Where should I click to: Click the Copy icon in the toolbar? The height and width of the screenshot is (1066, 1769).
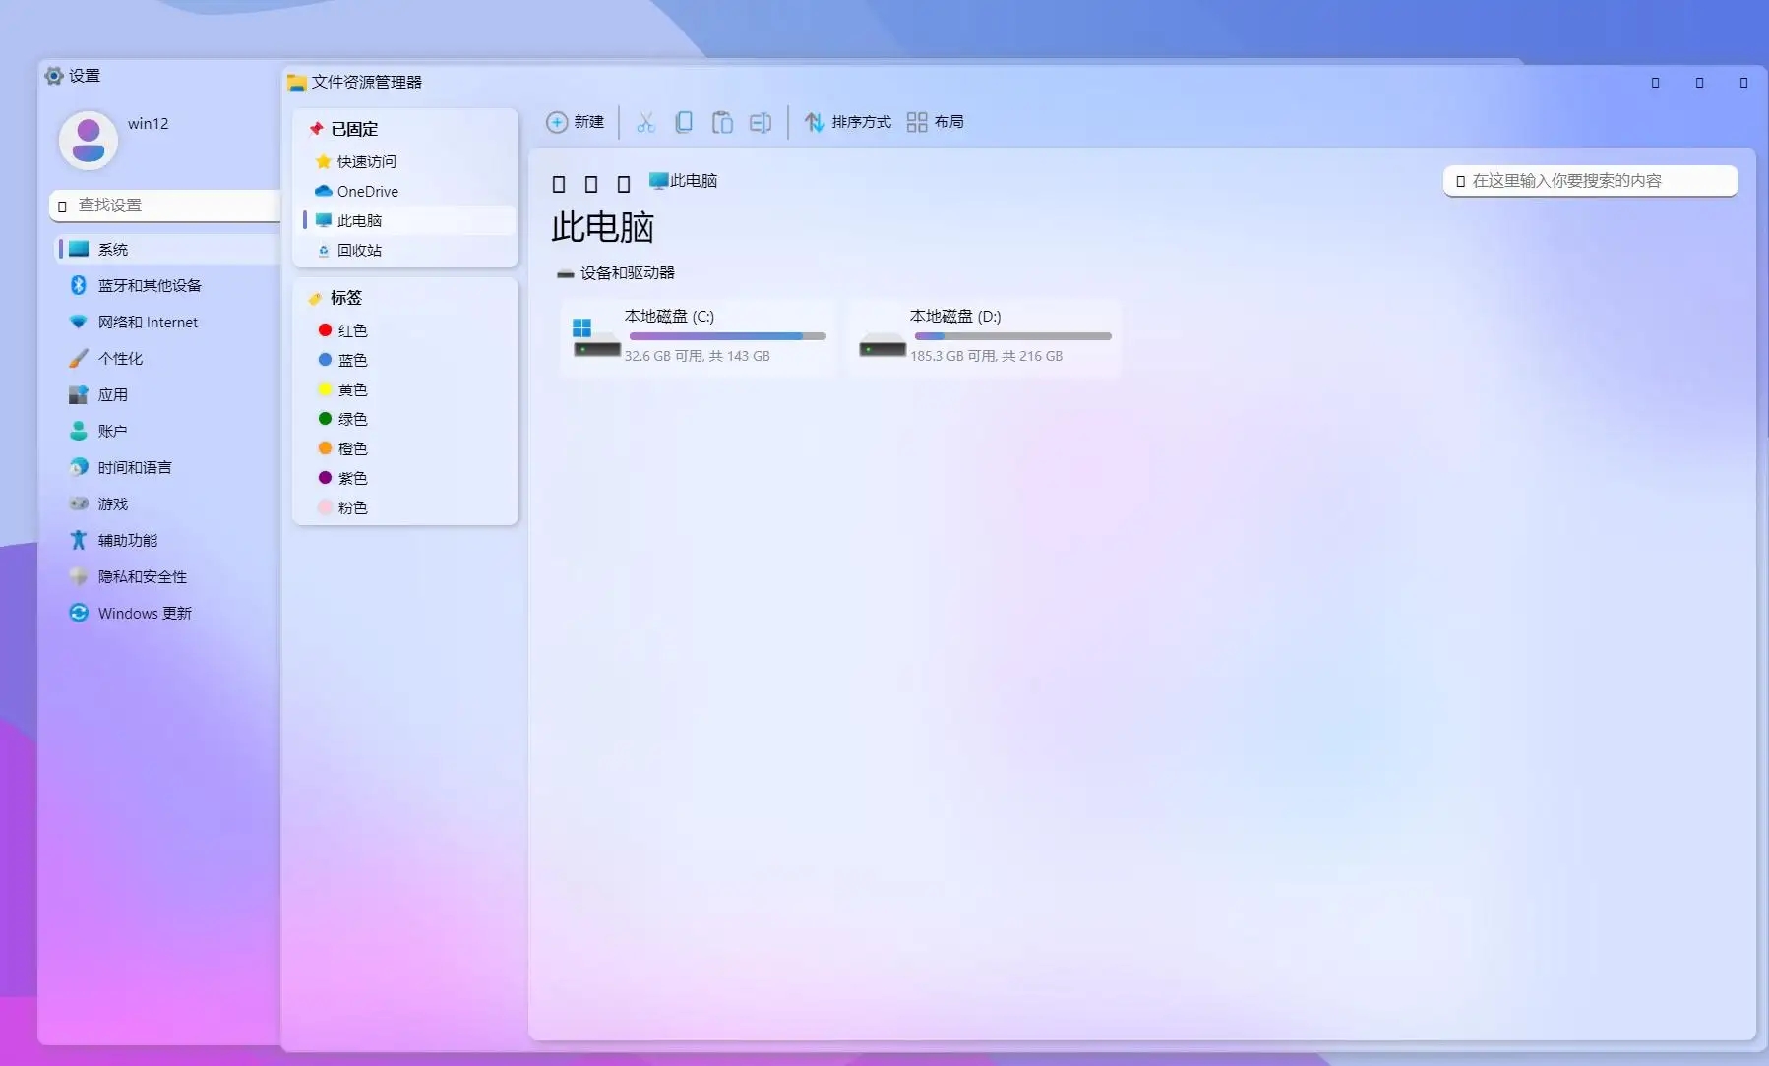click(684, 122)
